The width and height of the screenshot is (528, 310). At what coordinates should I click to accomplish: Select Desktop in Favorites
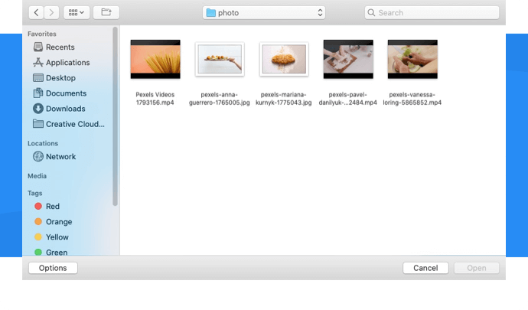click(x=54, y=78)
